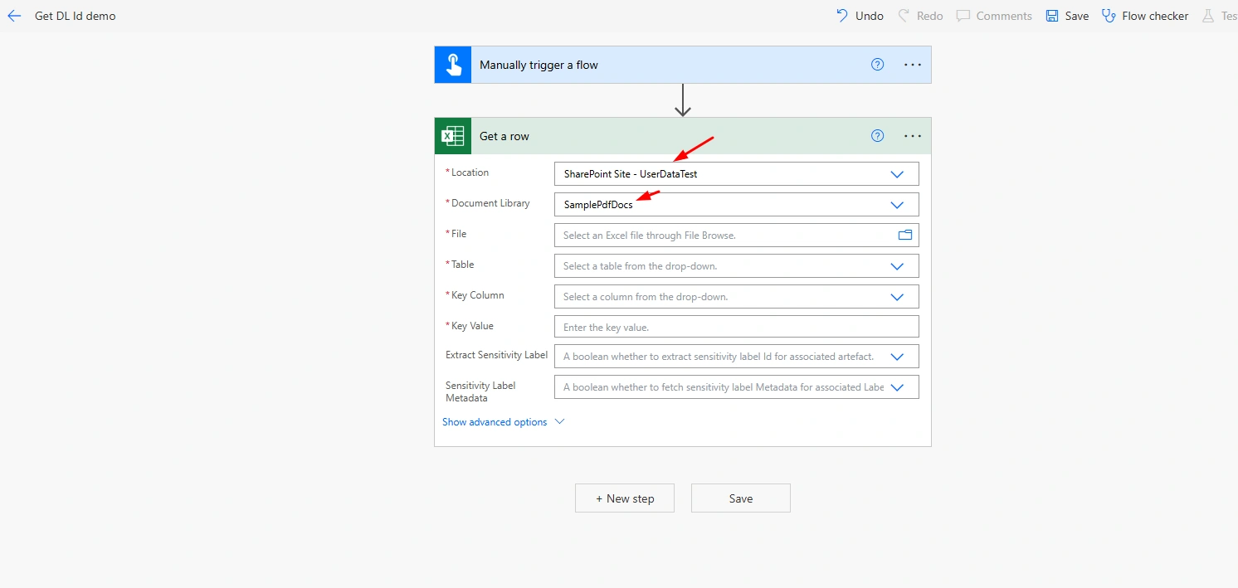Open the Location dropdown
This screenshot has height=588, width=1238.
(x=897, y=174)
